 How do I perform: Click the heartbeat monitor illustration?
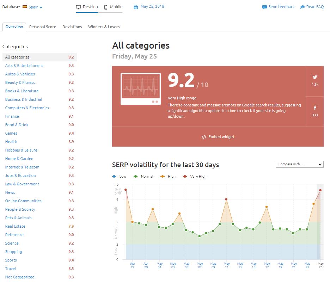[140, 89]
